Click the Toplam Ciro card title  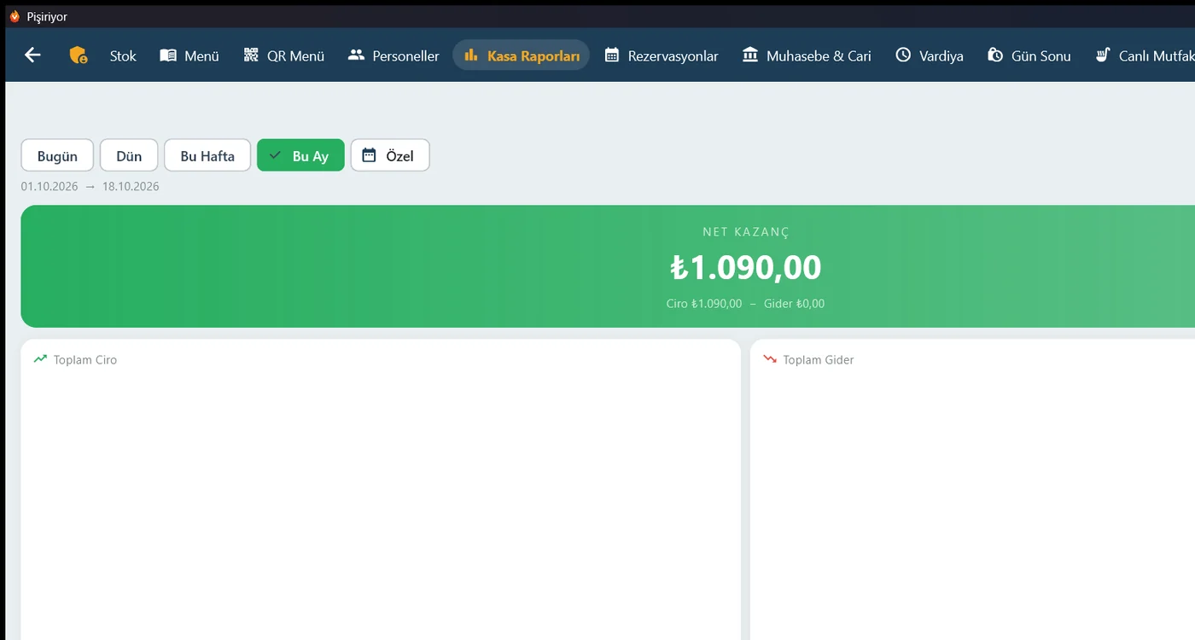coord(85,360)
